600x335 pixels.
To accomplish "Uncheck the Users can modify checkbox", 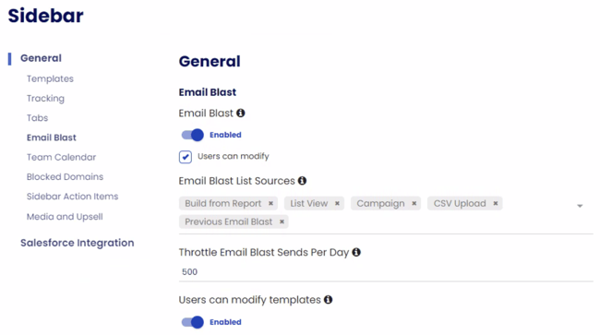I will click(x=186, y=157).
